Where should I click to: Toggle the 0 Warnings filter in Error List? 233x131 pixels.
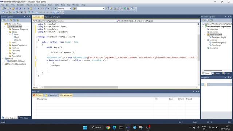pos(51,95)
